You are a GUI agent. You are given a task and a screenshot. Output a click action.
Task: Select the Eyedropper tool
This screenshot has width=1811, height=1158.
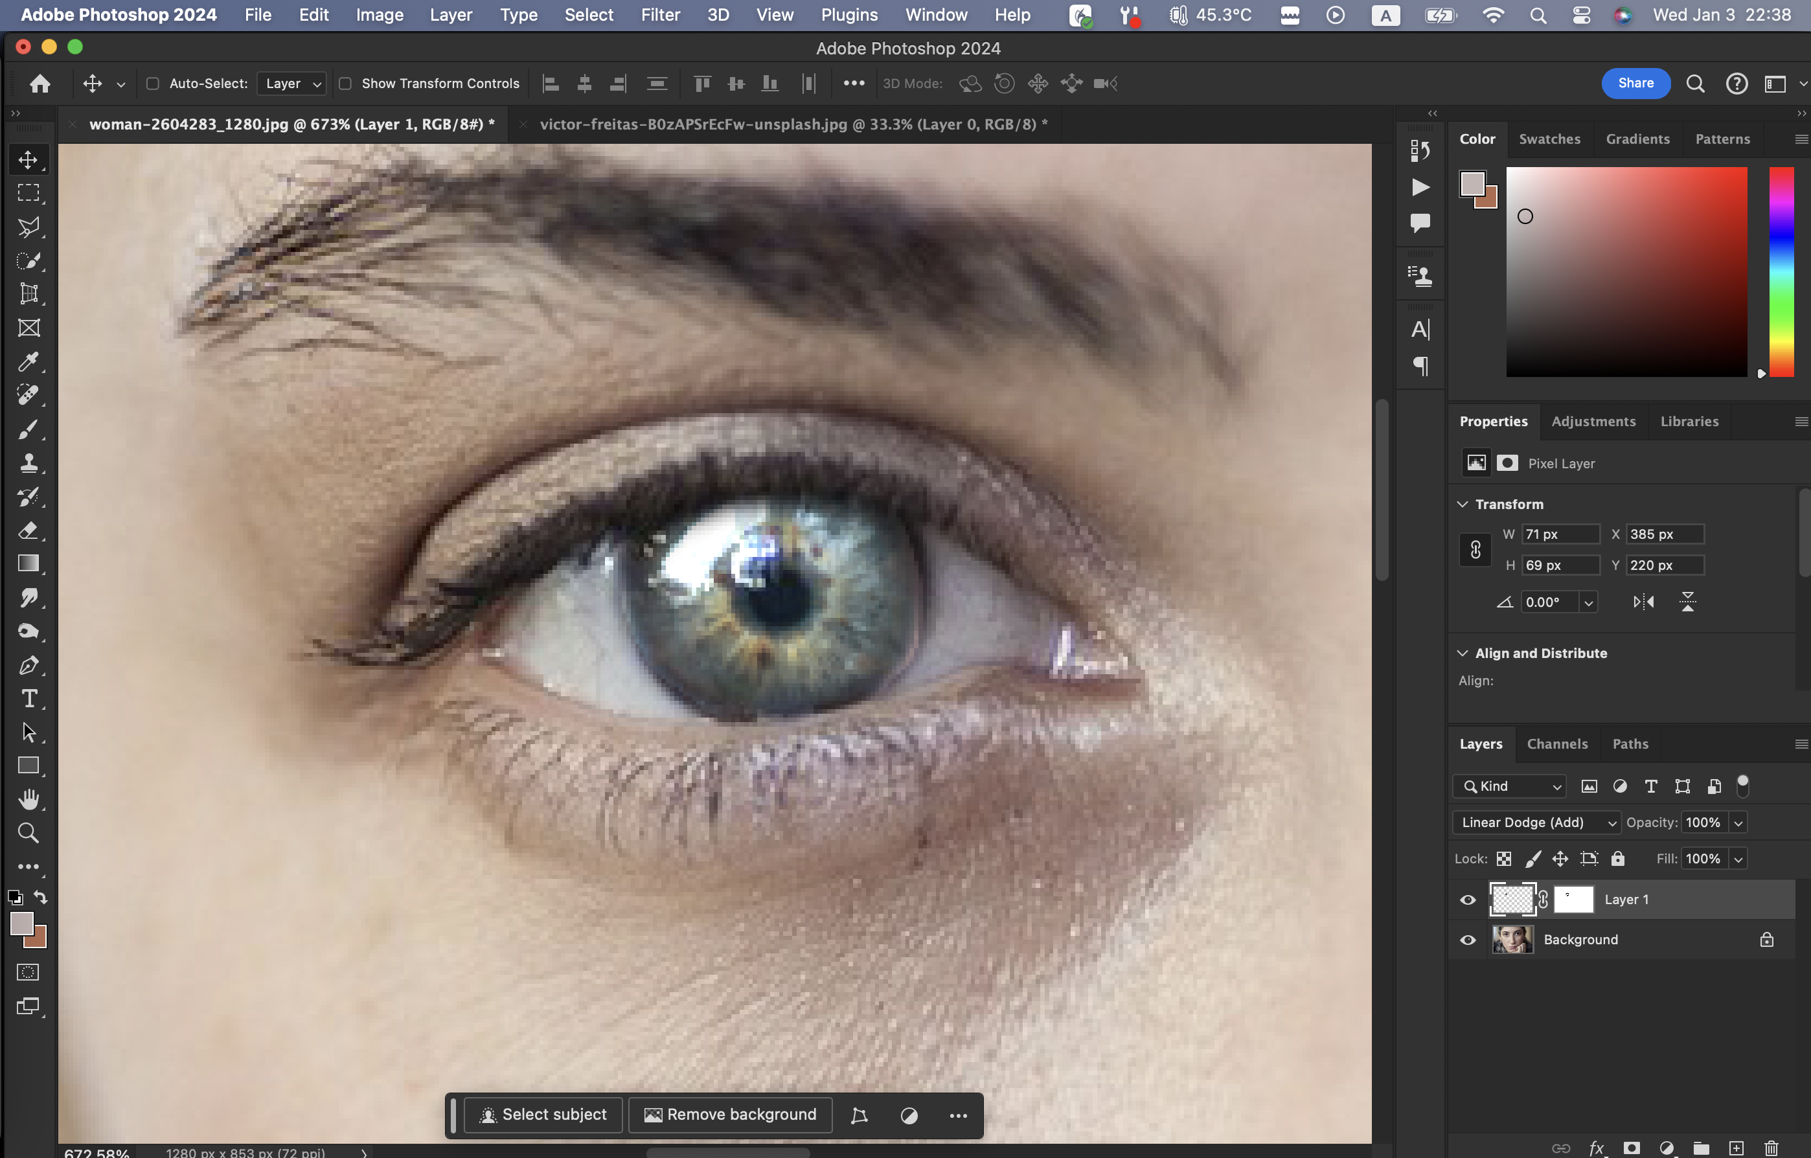pyautogui.click(x=28, y=361)
